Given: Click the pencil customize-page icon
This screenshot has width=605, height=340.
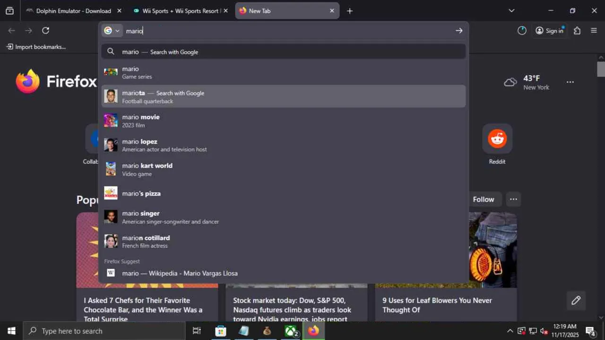Looking at the screenshot, I should click(576, 300).
